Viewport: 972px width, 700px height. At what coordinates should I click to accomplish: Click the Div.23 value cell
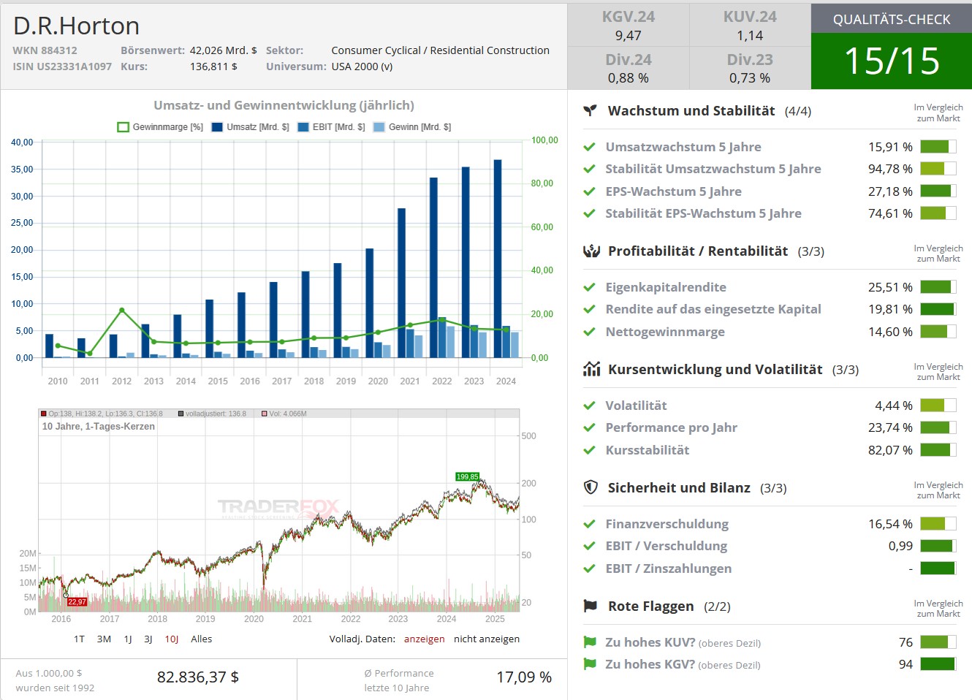click(750, 68)
